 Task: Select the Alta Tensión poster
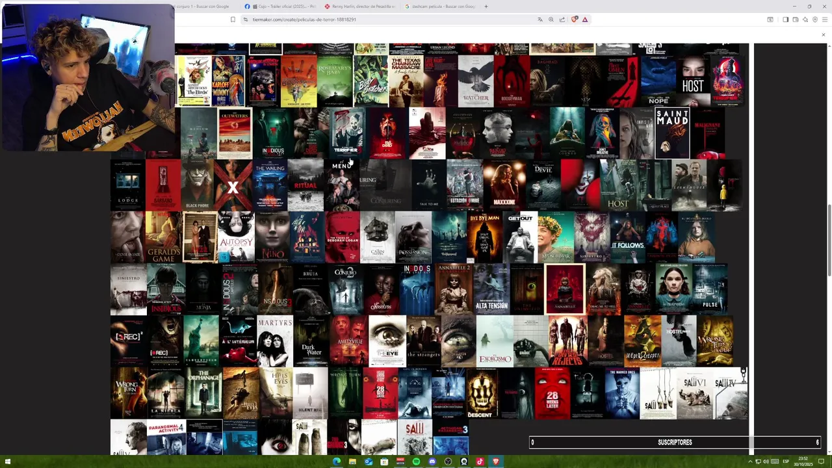tap(491, 289)
